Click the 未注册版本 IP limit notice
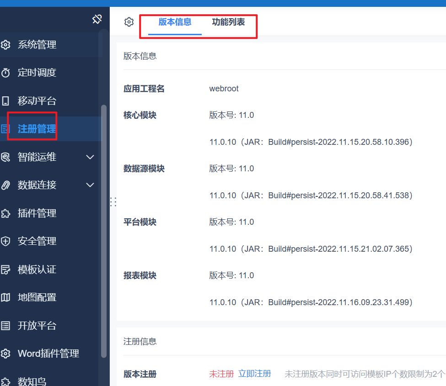Viewport: 446px width, 386px height. pos(365,374)
